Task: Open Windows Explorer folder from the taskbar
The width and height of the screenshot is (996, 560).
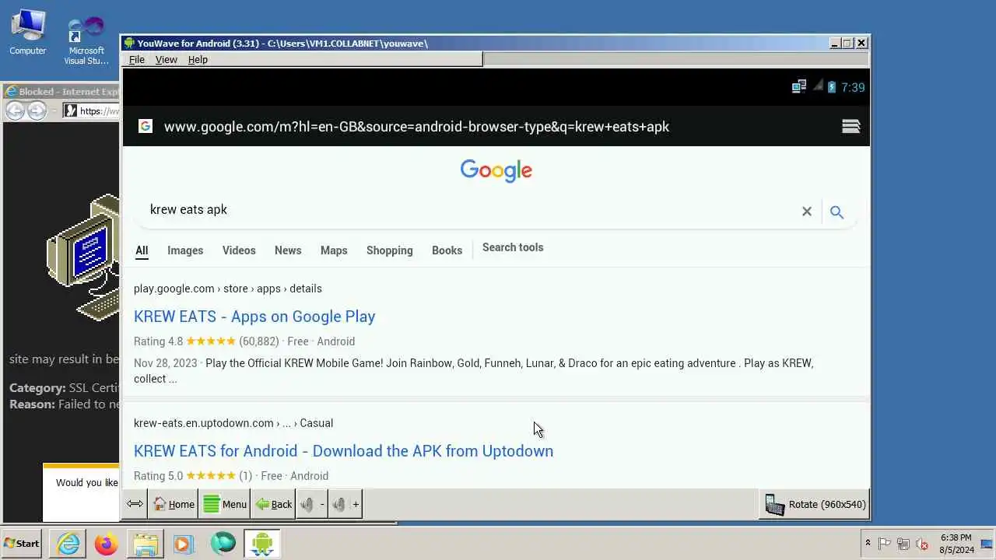Action: (146, 544)
